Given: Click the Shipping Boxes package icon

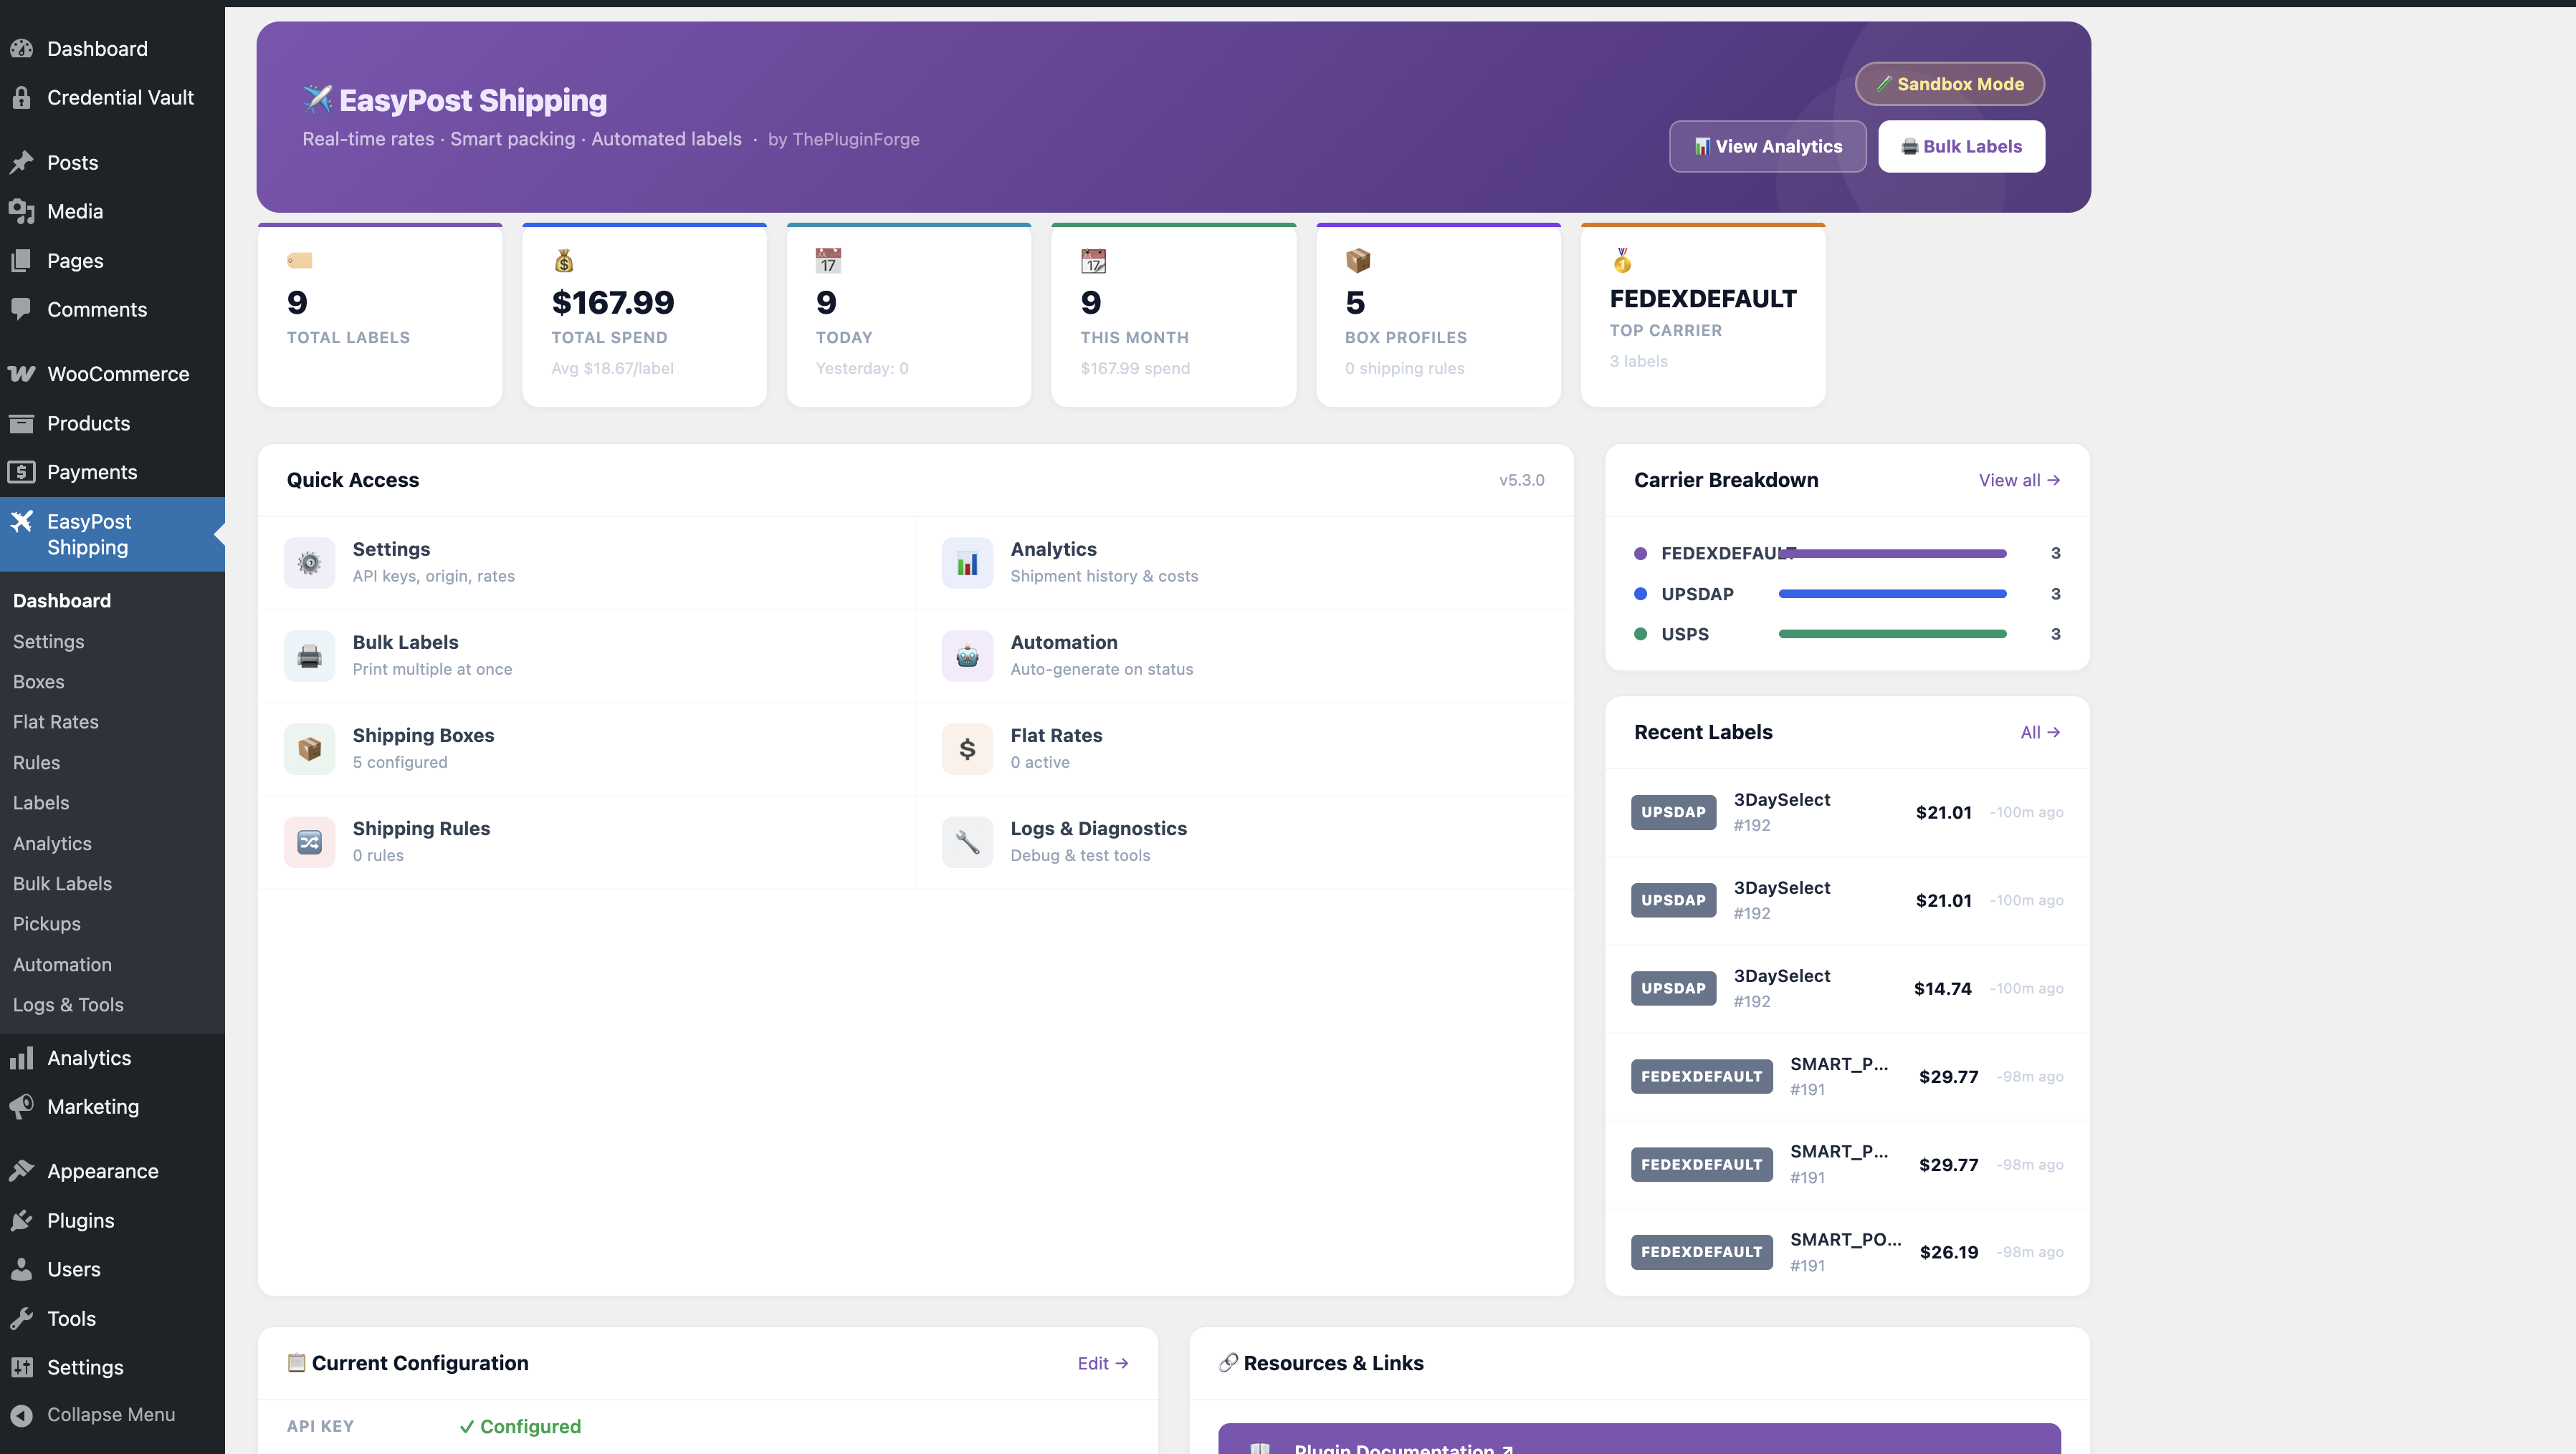Looking at the screenshot, I should [309, 748].
